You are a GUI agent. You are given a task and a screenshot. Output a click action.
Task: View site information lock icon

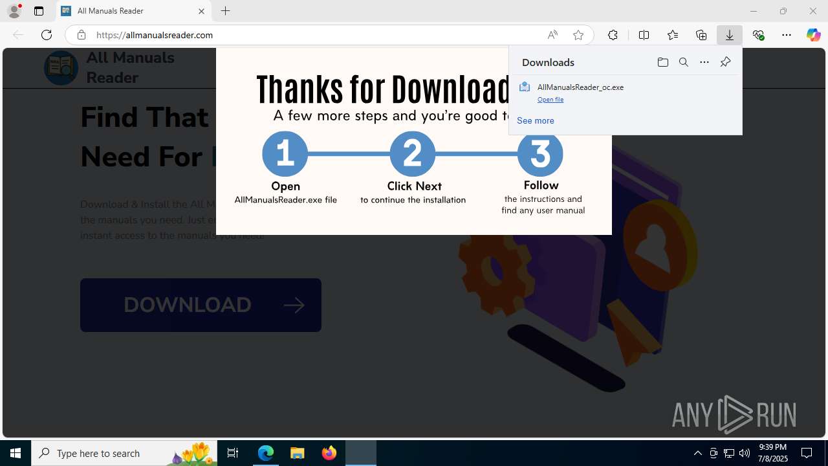coord(81,35)
